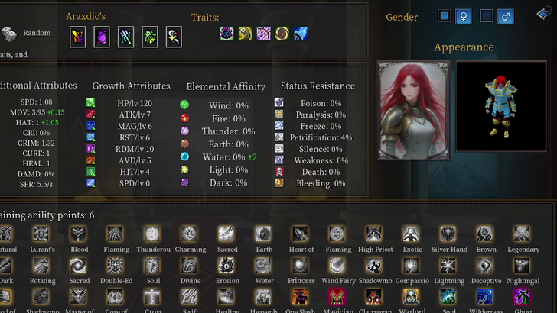Select the Blood ability icon
Viewport: 557px width, 313px height.
pyautogui.click(x=78, y=234)
